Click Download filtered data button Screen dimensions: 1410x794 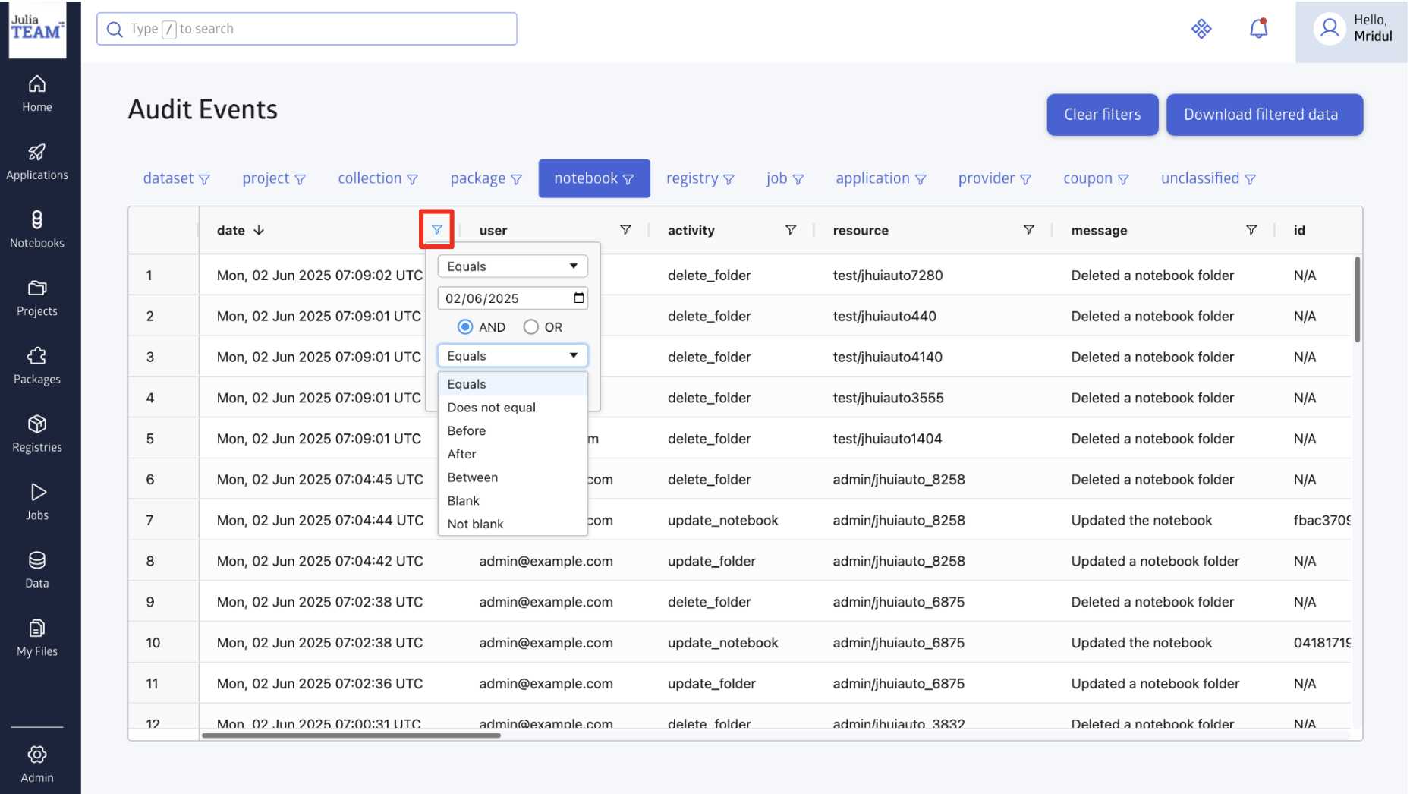point(1264,115)
